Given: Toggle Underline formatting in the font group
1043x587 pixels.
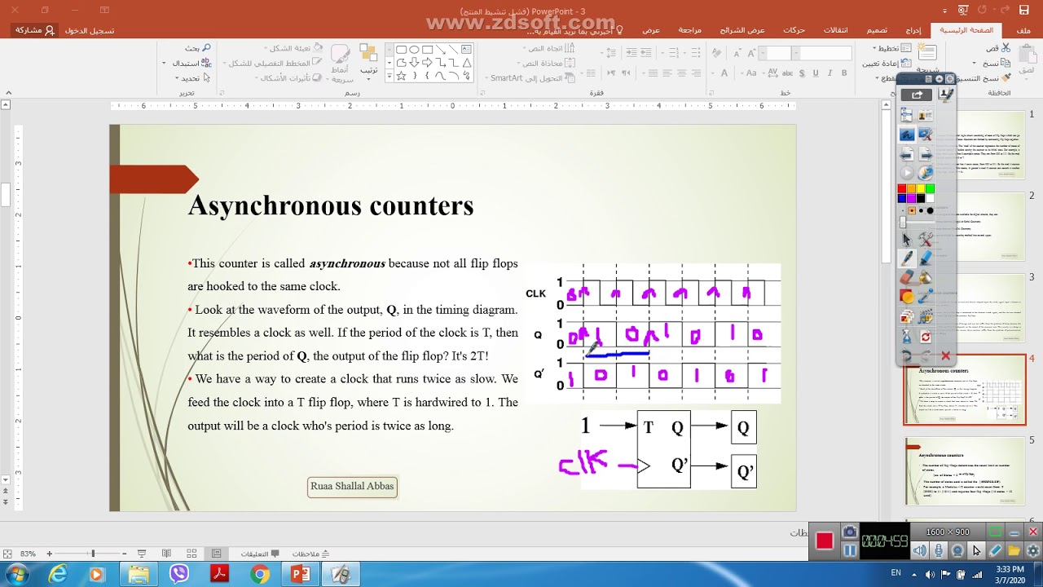Looking at the screenshot, I should (816, 73).
